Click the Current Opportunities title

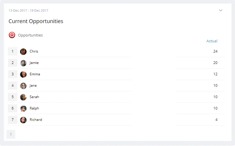36,21
